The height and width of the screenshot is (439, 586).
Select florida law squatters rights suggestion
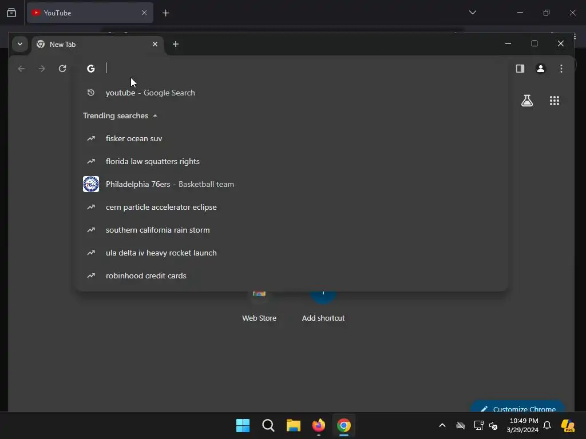291,161
